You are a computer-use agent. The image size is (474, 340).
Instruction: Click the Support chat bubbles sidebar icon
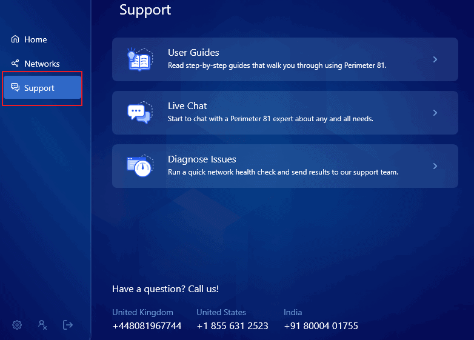coord(15,87)
